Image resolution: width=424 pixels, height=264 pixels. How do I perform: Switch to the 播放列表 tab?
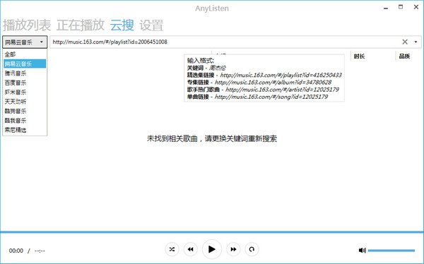click(27, 25)
